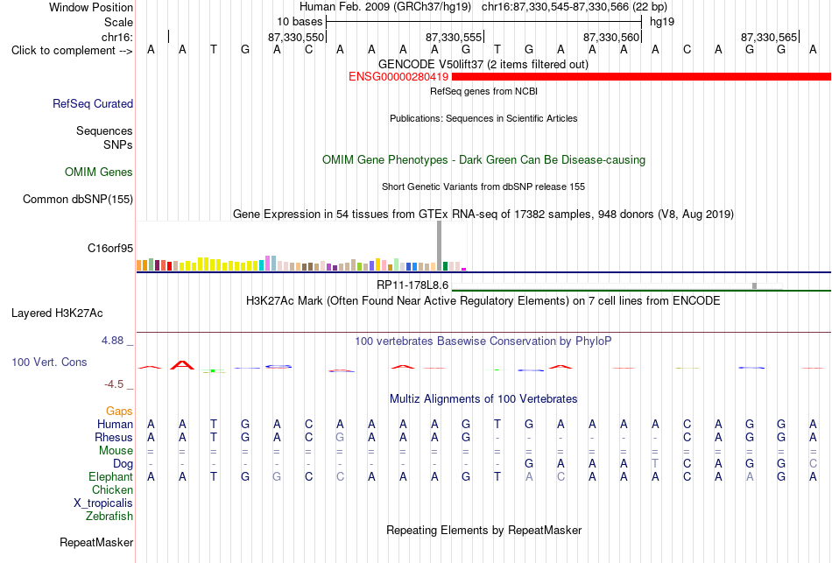This screenshot has height=563, width=832.
Task: Click the Sequences track label
Action: pyautogui.click(x=104, y=130)
